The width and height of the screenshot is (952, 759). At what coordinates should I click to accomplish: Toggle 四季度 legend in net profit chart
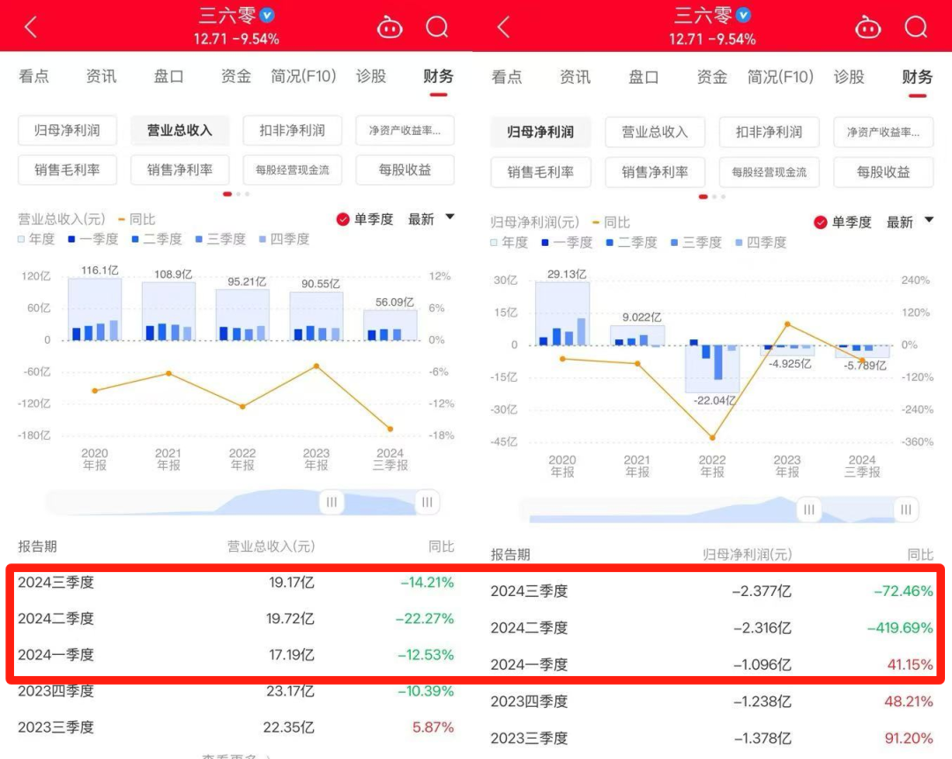(761, 243)
